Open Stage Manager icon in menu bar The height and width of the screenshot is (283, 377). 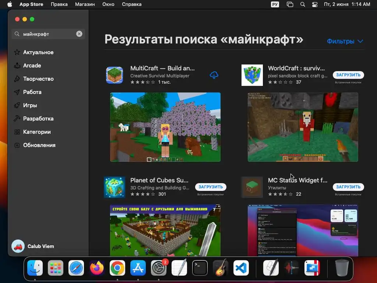tap(290, 4)
